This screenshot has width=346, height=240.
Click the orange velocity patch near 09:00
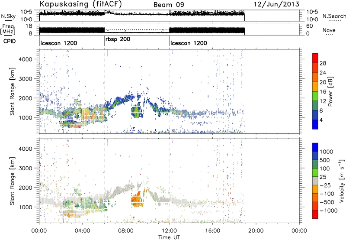pyautogui.click(x=137, y=199)
